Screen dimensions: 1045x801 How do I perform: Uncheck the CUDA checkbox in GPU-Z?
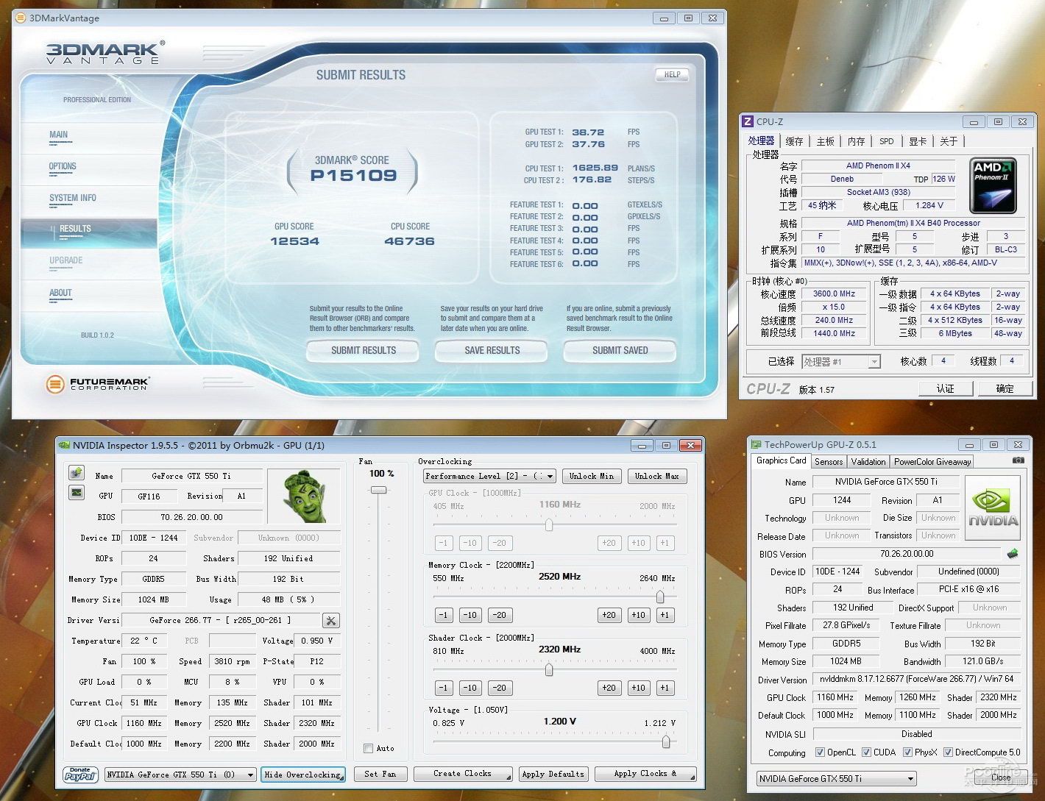(x=866, y=752)
